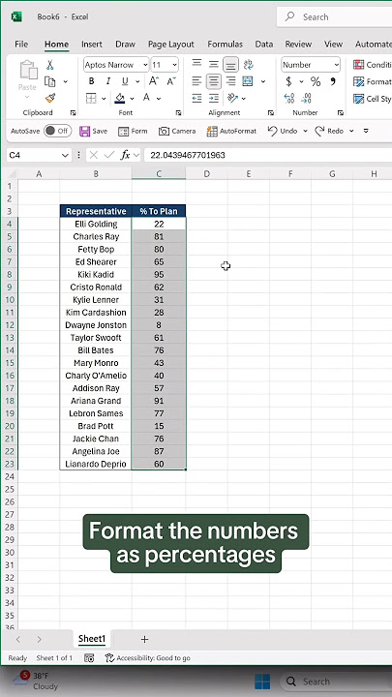This screenshot has width=392, height=697.
Task: Align text right
Action: coord(230,81)
